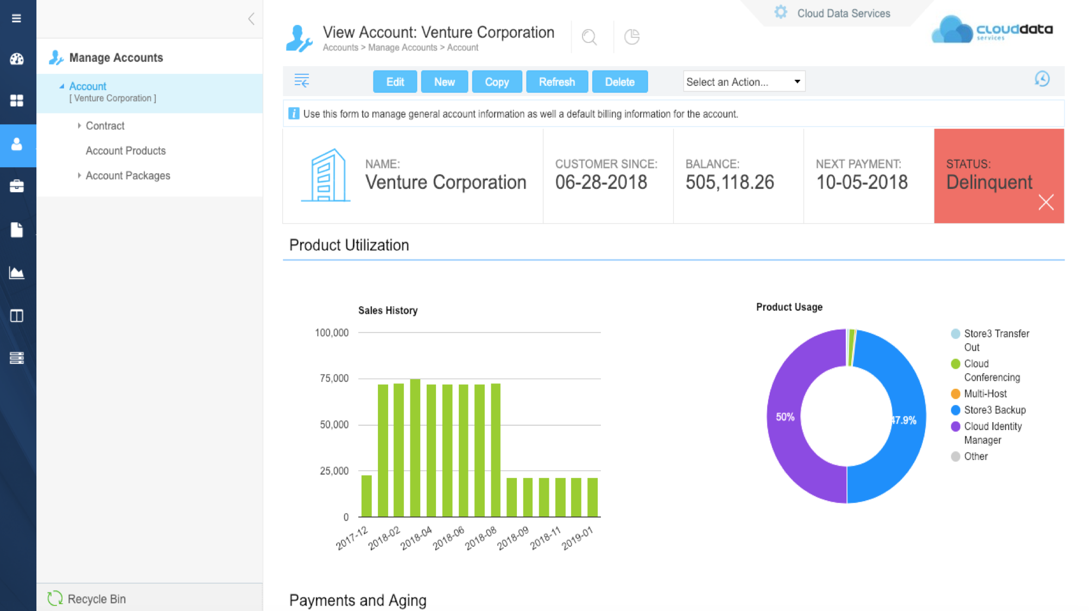Click the pie chart icon in the header

coord(631,37)
